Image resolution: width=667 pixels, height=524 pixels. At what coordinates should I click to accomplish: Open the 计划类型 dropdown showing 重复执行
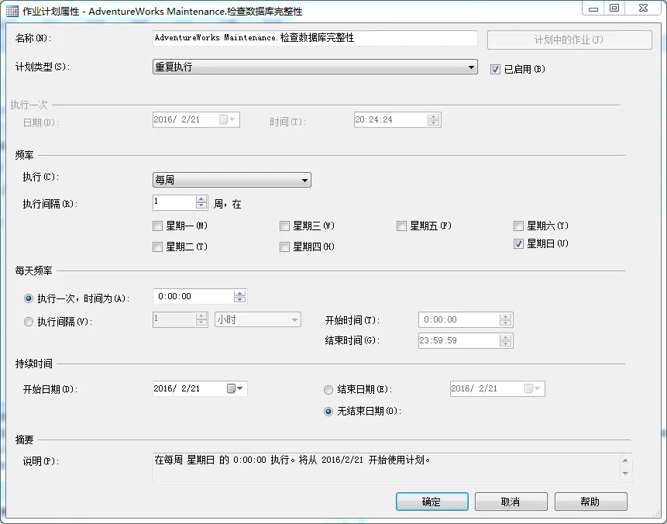(315, 67)
